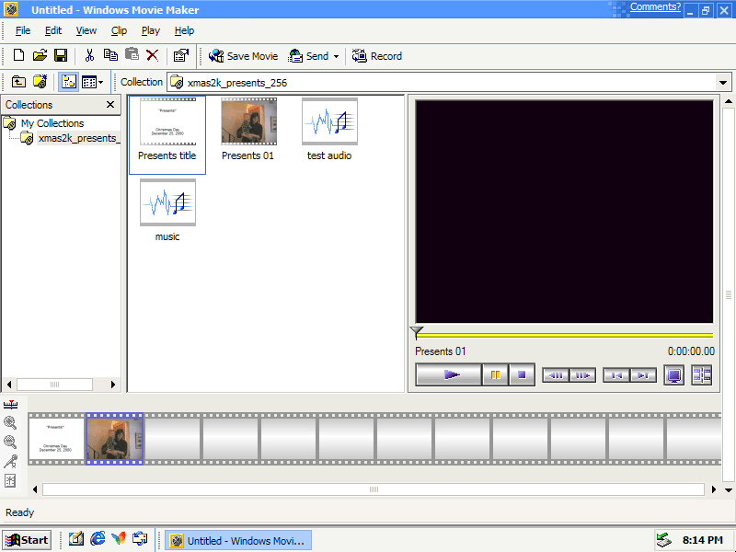Screen dimensions: 736x552
Task: Click the window scroll up arrow
Action: point(729,101)
